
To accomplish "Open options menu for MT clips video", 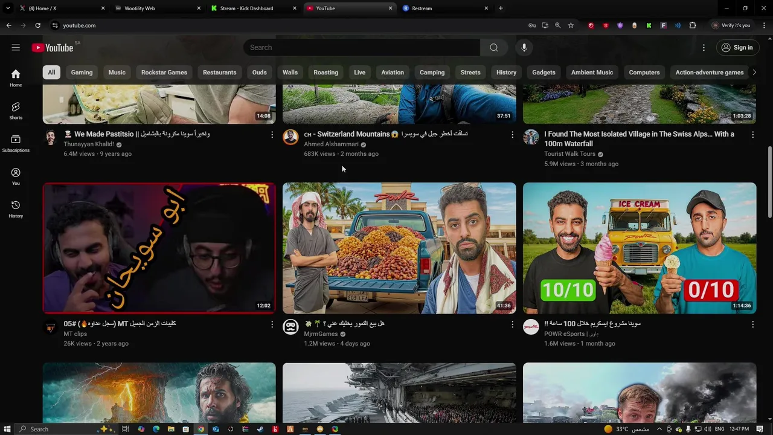I will (x=272, y=324).
